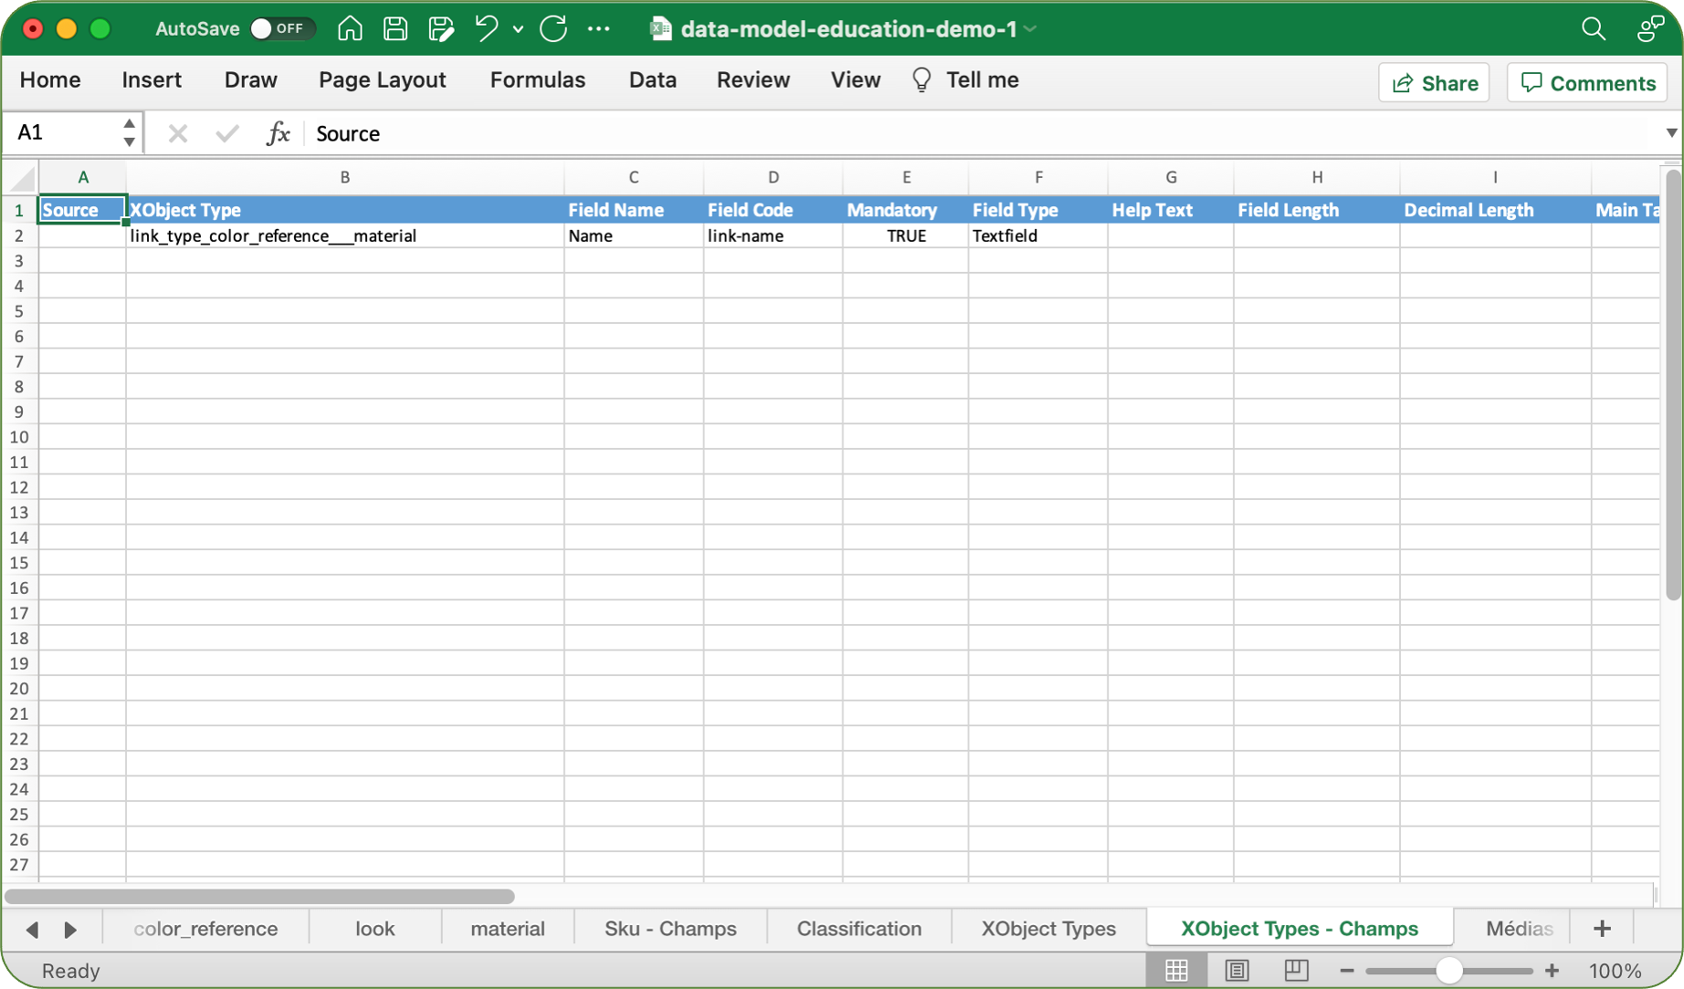Click the Home icon in title bar
This screenshot has height=989, width=1684.
point(350,28)
